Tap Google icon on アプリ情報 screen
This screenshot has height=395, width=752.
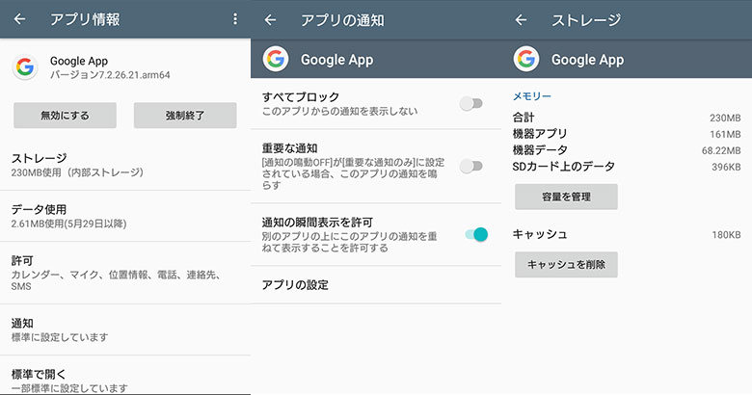[x=25, y=67]
